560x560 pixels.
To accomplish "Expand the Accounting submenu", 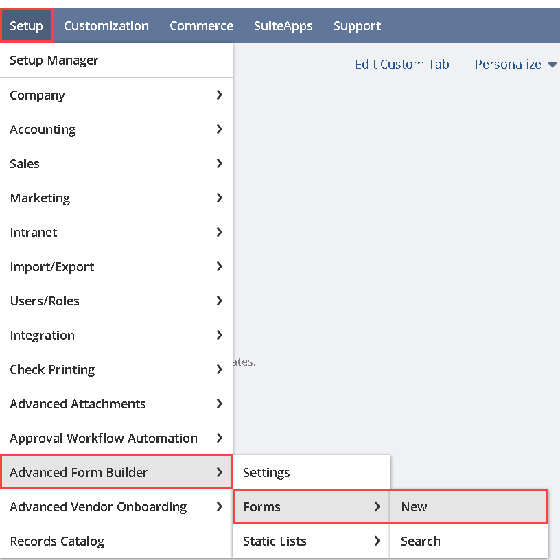I will pyautogui.click(x=43, y=130).
